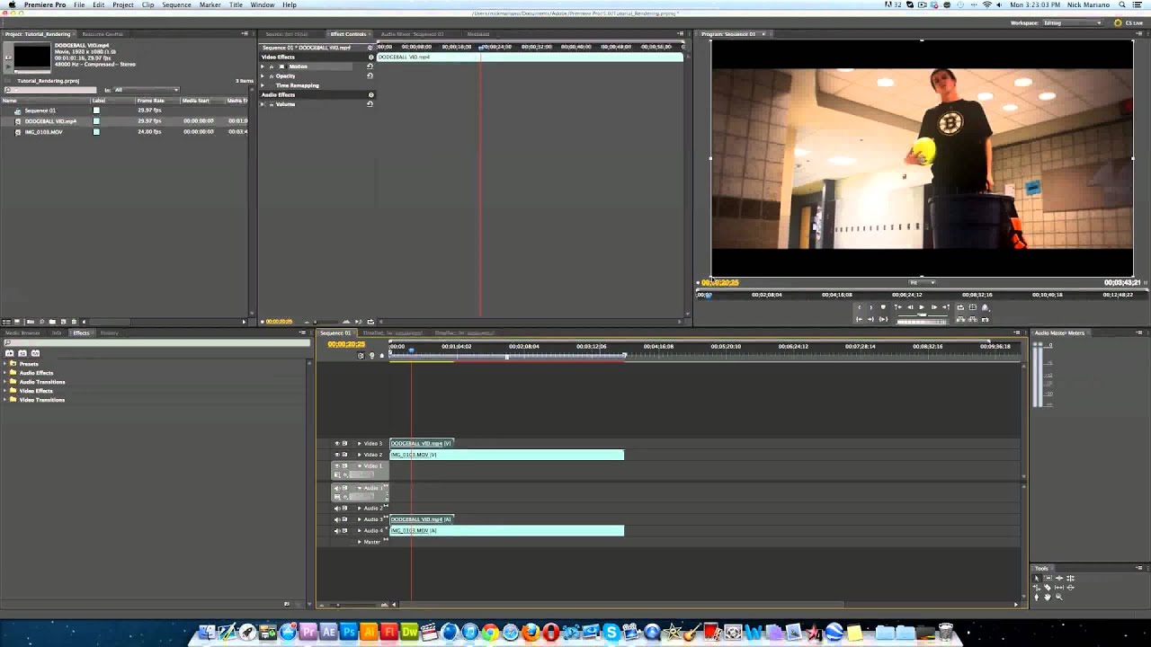Collapse the Video 1 track
Image resolution: width=1151 pixels, height=647 pixels.
coord(360,465)
